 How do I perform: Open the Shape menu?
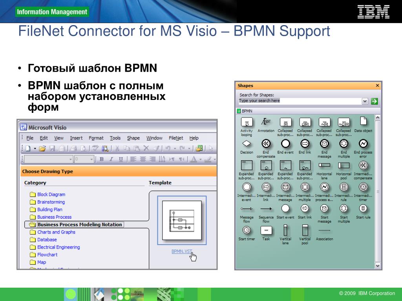[133, 138]
